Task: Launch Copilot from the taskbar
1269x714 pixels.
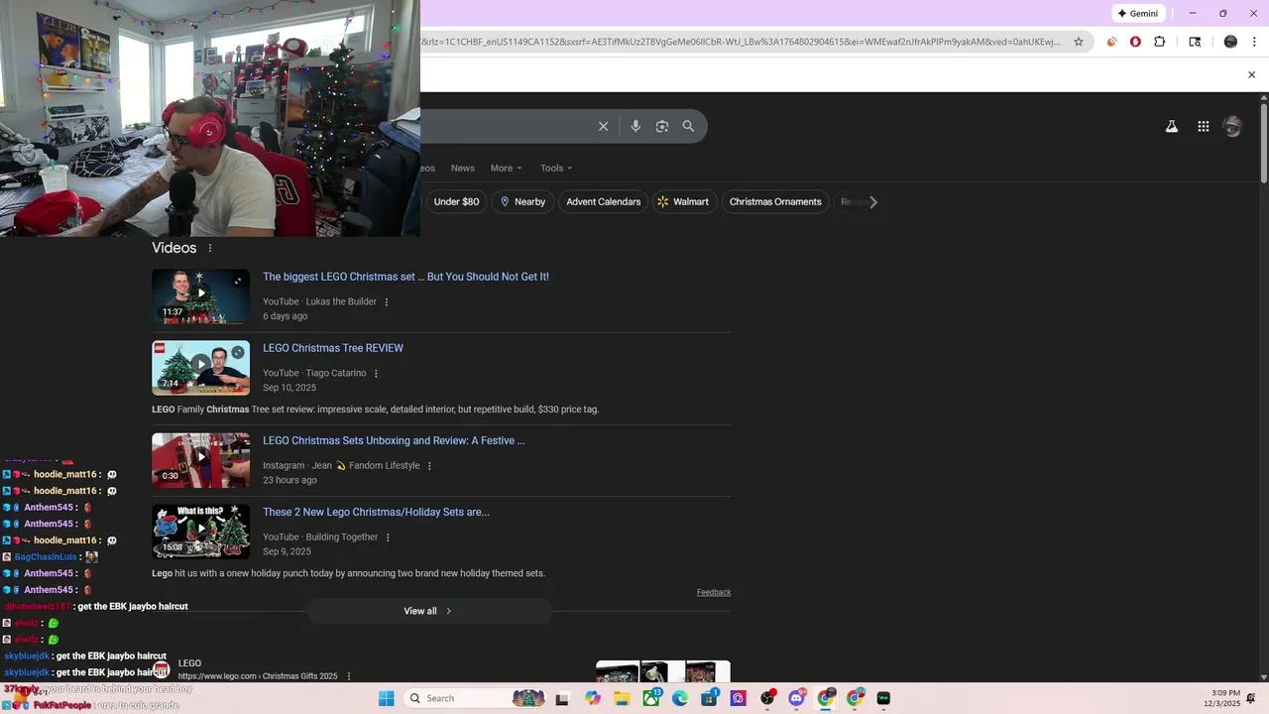Action: pyautogui.click(x=593, y=698)
